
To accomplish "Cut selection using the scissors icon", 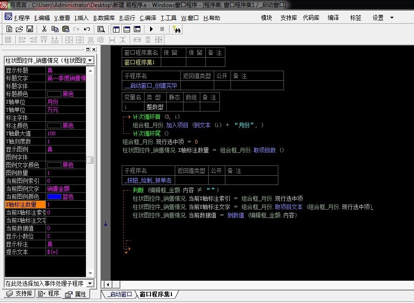I will point(44,29).
